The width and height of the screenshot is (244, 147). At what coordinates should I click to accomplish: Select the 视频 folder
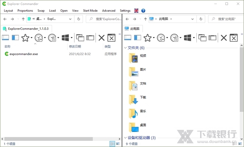click(x=137, y=58)
